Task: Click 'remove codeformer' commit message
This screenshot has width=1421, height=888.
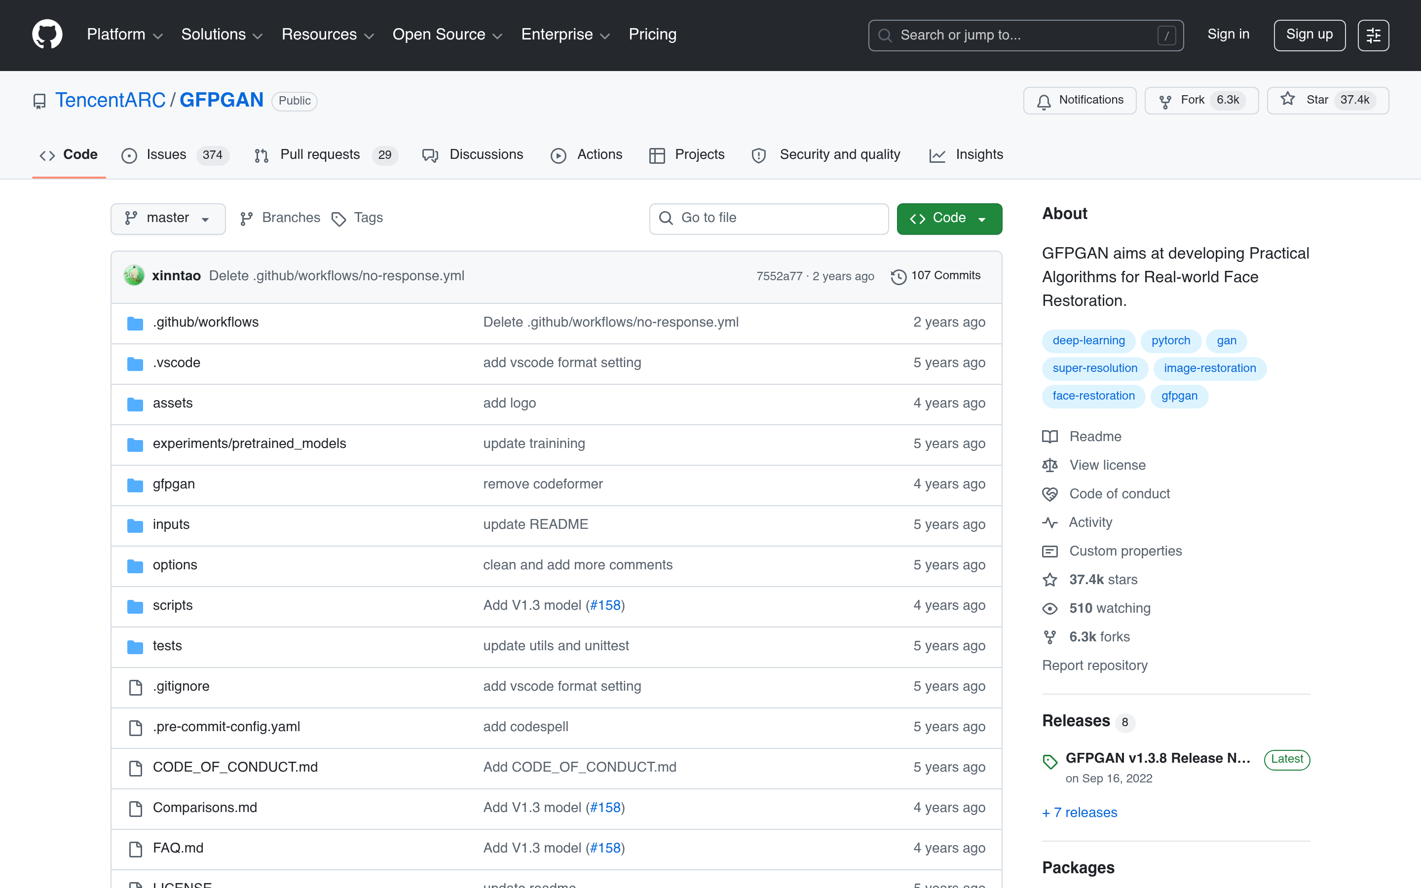Action: [543, 484]
